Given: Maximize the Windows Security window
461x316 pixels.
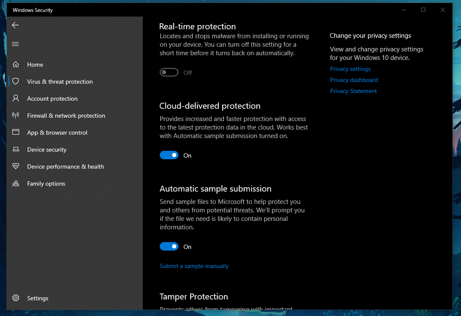Looking at the screenshot, I should (423, 10).
